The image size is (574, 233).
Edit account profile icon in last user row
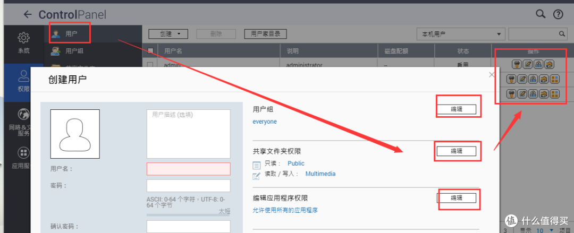(x=523, y=94)
